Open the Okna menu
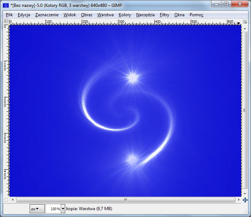The width and height of the screenshot is (251, 217). point(179,15)
